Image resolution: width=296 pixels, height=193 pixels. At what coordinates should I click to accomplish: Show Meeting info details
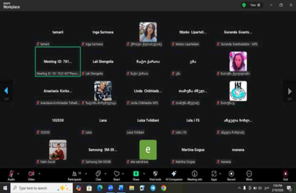click(194, 174)
